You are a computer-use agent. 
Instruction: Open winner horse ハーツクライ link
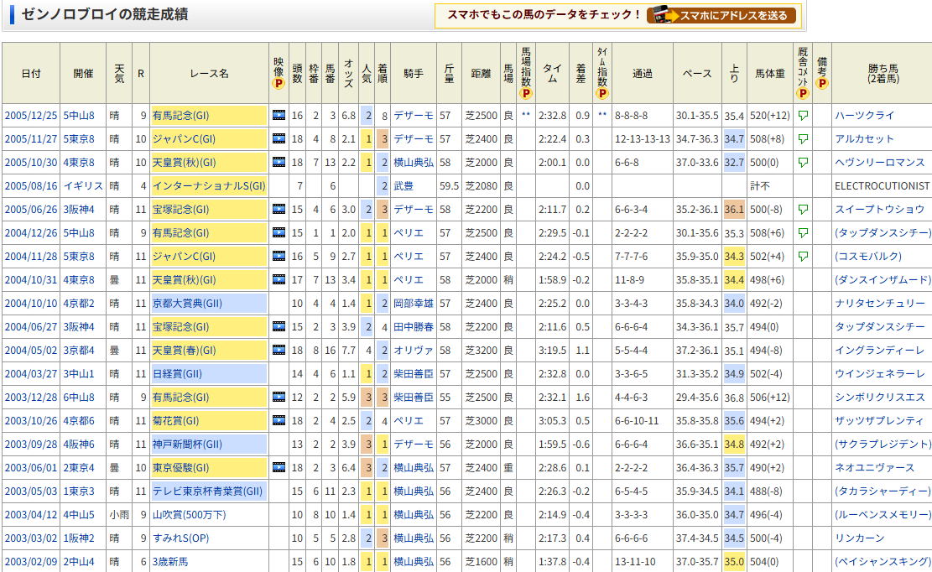[863, 116]
